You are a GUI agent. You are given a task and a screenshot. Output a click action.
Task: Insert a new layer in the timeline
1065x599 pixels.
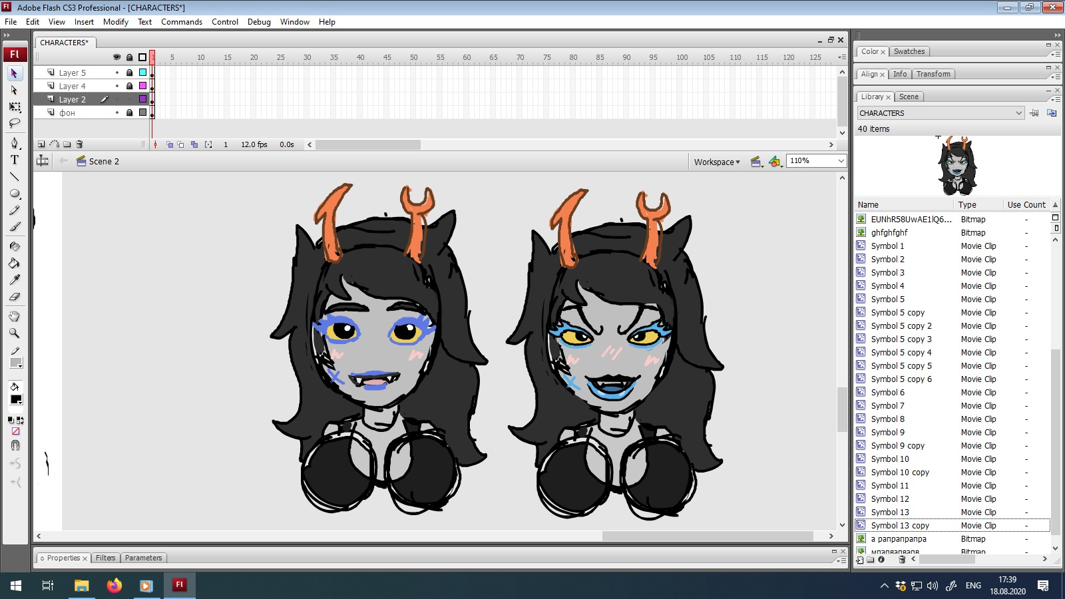[41, 144]
